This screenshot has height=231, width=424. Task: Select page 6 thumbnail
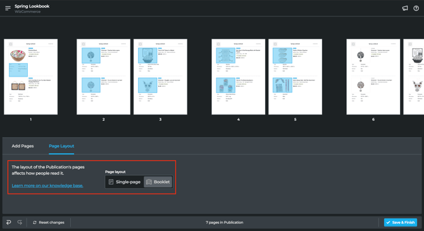coord(373,77)
